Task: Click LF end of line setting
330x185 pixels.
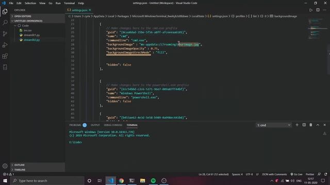Action: click(x=257, y=174)
